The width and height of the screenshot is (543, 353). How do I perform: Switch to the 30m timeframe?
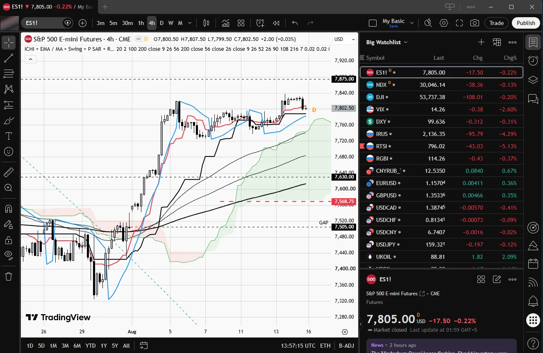[x=127, y=23]
